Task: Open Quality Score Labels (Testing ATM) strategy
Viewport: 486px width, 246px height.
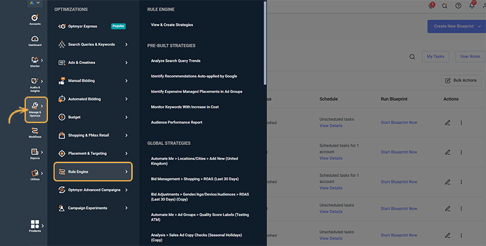Action: point(200,217)
